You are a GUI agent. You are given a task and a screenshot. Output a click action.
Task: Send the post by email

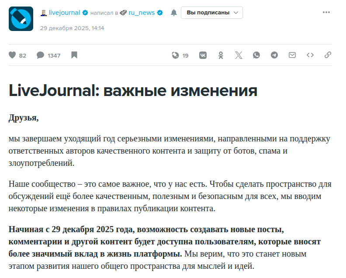pos(292,55)
